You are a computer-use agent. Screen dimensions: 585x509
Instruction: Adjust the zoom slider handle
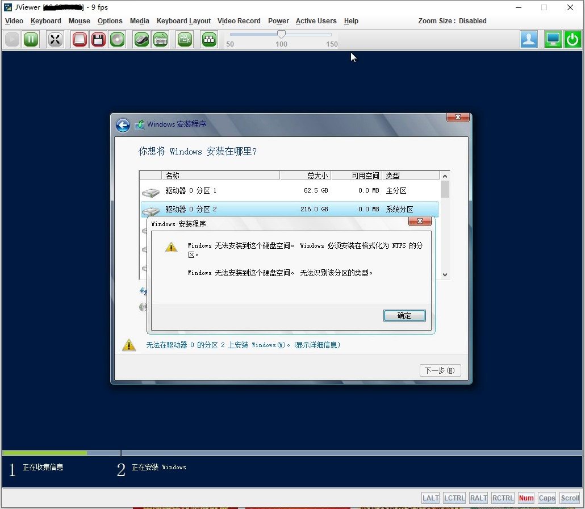pos(281,34)
